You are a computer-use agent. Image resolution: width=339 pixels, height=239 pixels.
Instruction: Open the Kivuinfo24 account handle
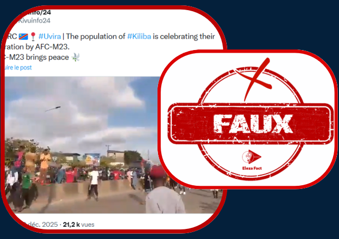coord(34,21)
